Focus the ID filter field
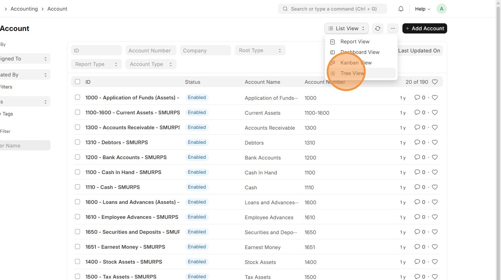 [x=96, y=50]
